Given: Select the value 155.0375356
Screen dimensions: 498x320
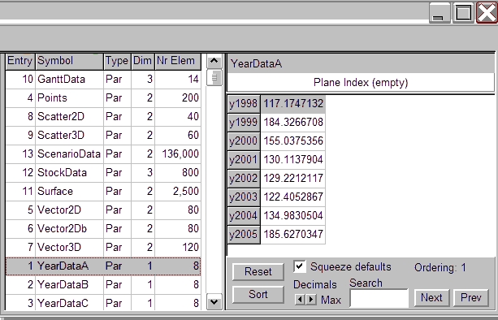Looking at the screenshot, I should (292, 141).
